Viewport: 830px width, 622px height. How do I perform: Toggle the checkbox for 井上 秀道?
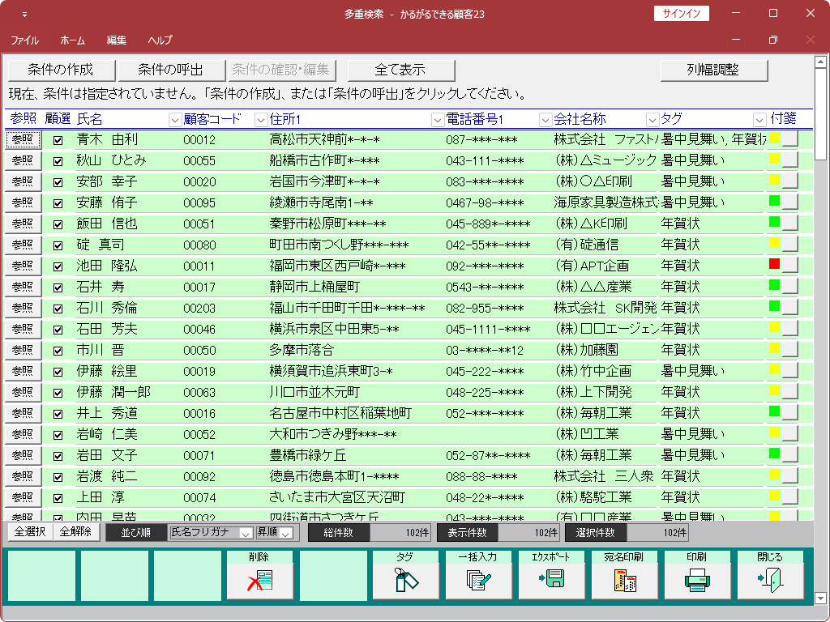pos(58,414)
